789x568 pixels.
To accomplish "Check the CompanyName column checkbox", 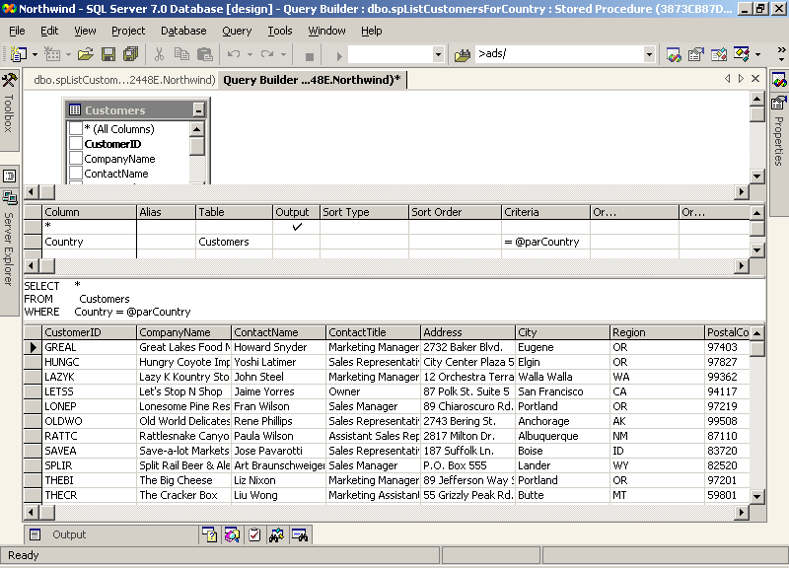I will coord(76,159).
